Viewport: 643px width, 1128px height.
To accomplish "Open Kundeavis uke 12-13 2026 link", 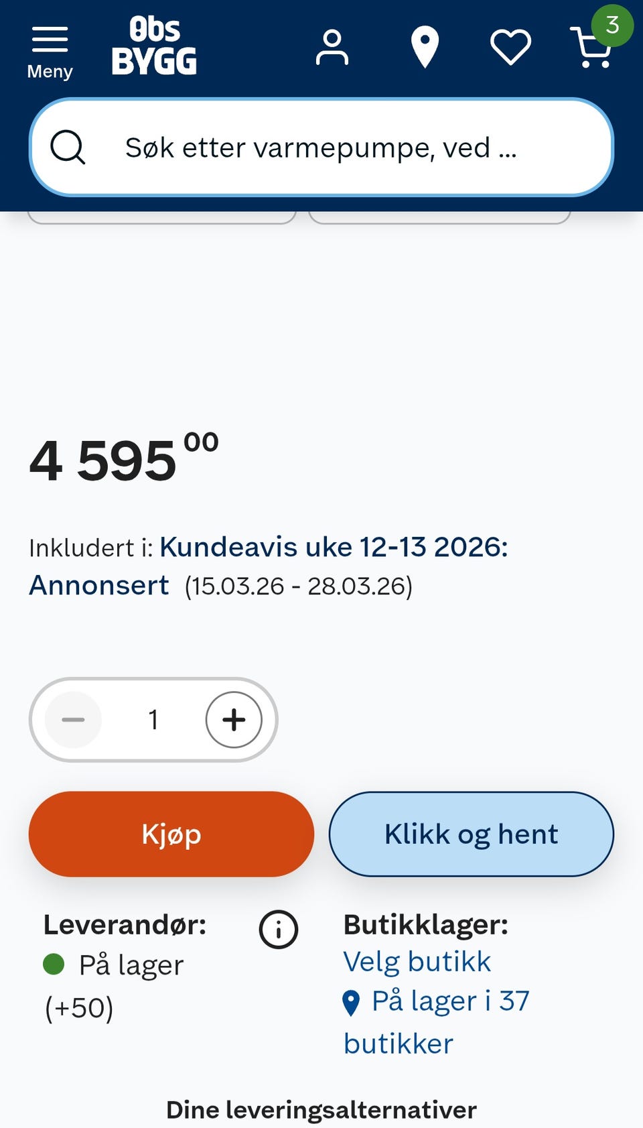I will point(334,548).
